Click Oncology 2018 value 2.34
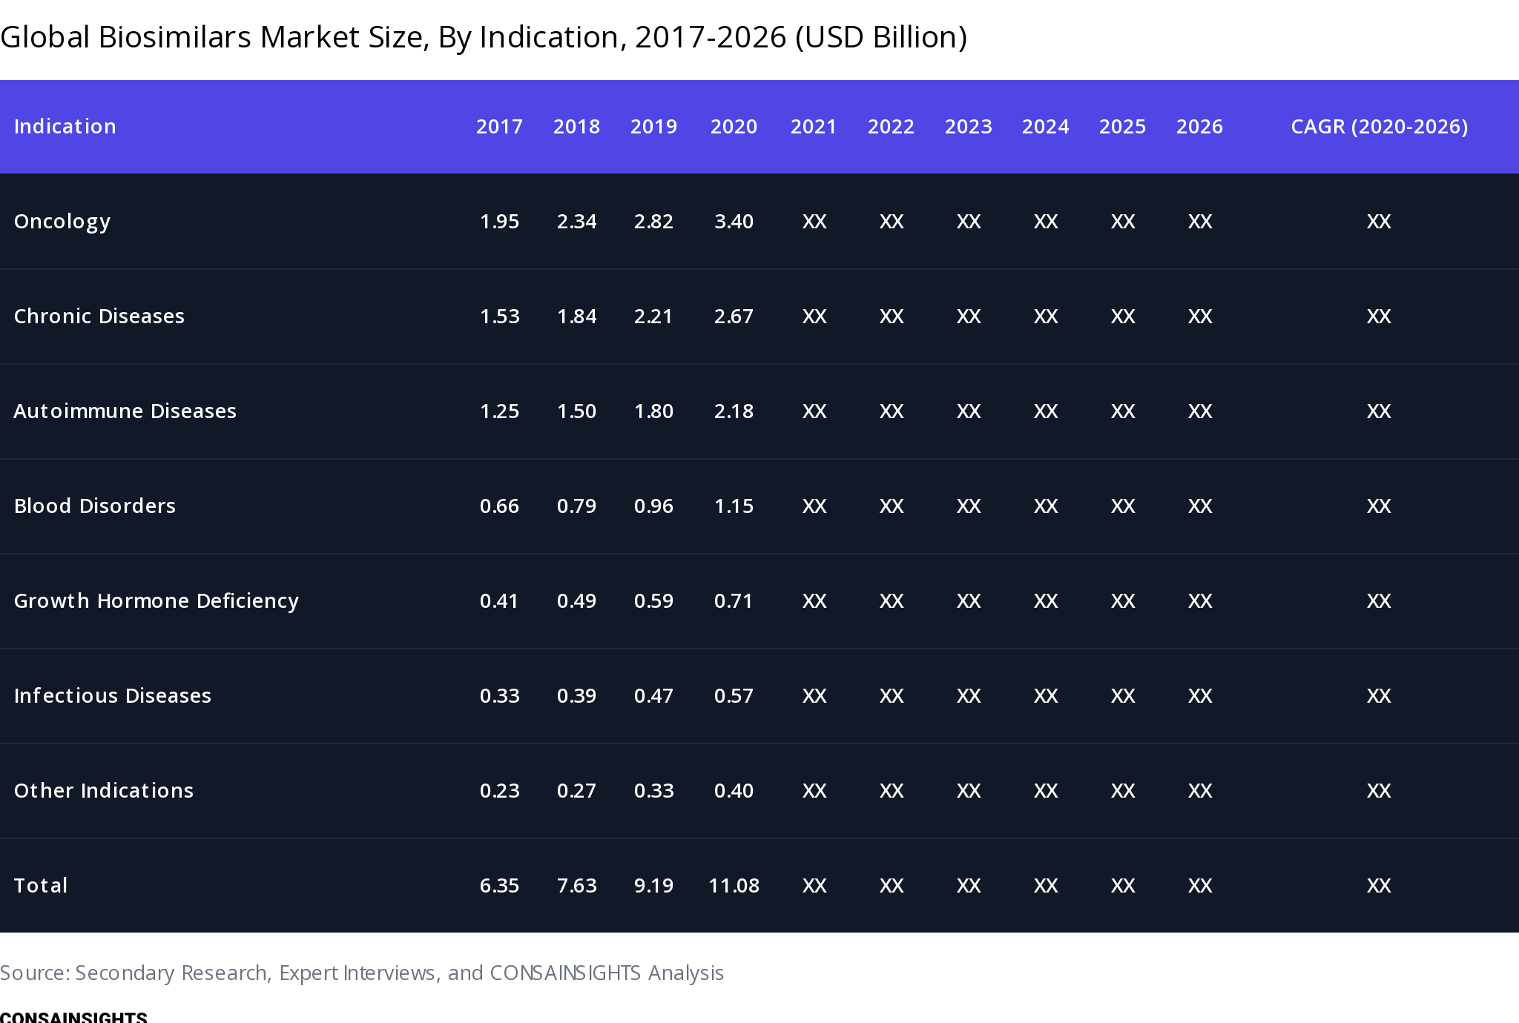 click(577, 222)
